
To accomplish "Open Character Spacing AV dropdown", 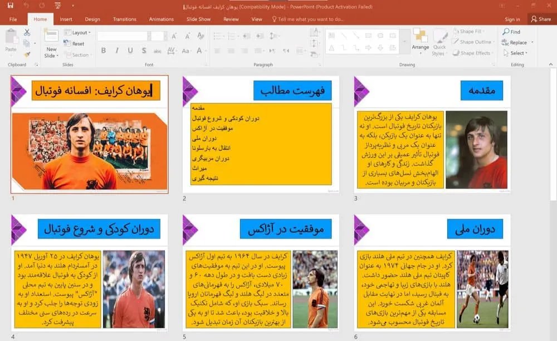I will (172, 51).
